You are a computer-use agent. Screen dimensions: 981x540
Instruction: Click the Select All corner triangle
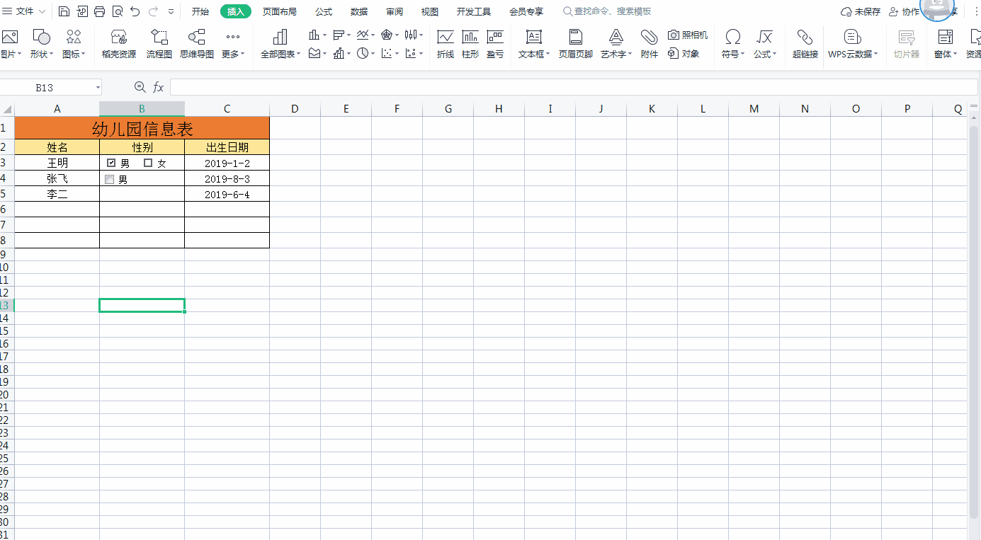(7, 109)
